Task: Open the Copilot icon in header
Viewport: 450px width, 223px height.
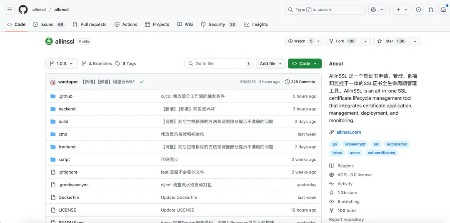Action: 373,10
